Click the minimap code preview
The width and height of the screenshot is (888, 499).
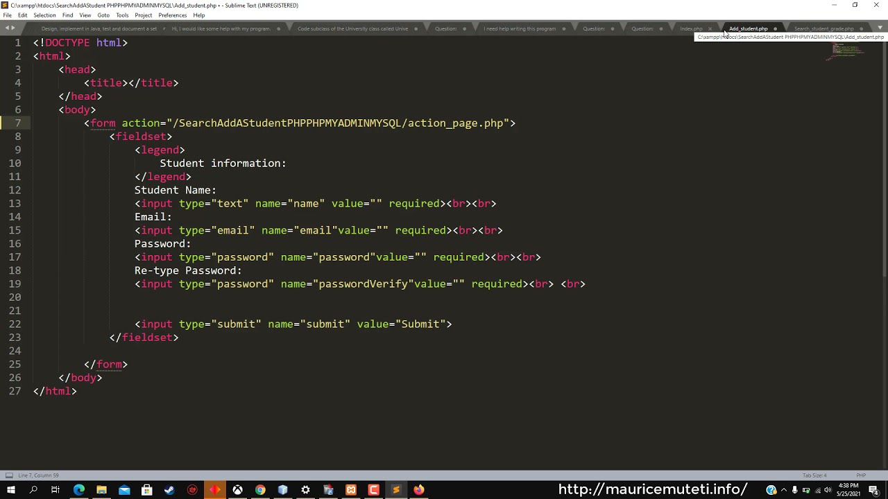[845, 51]
